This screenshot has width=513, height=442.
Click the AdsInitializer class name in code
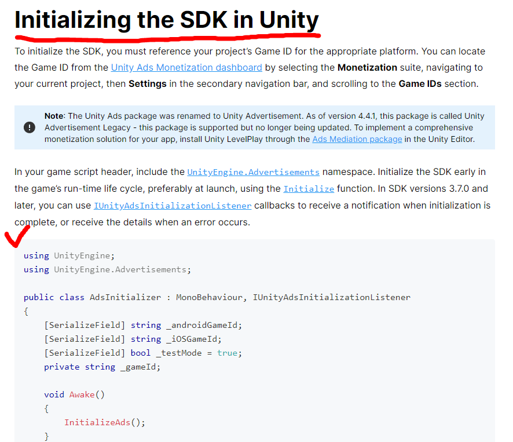pyautogui.click(x=125, y=297)
